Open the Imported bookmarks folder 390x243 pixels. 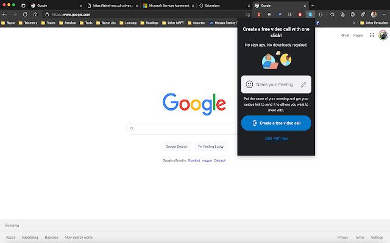coord(197,23)
